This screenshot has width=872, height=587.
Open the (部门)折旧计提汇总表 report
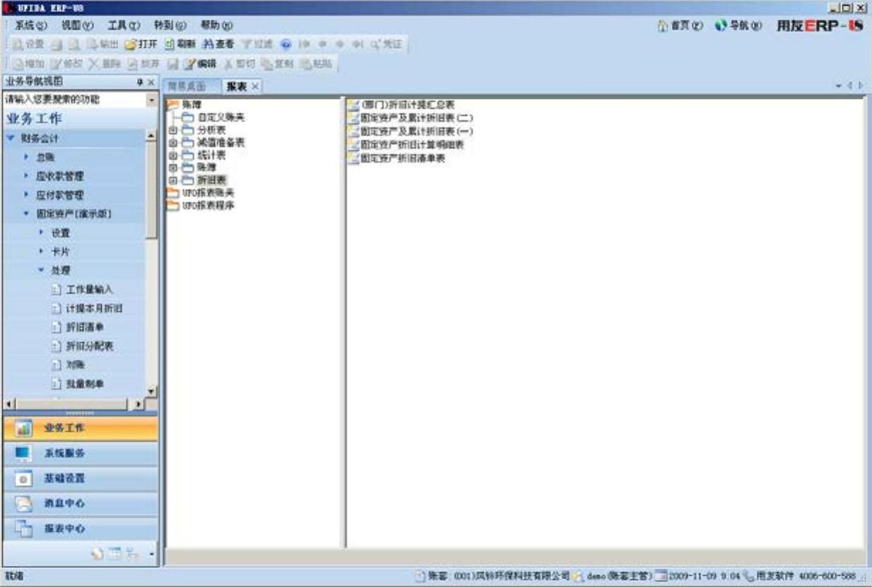[401, 105]
